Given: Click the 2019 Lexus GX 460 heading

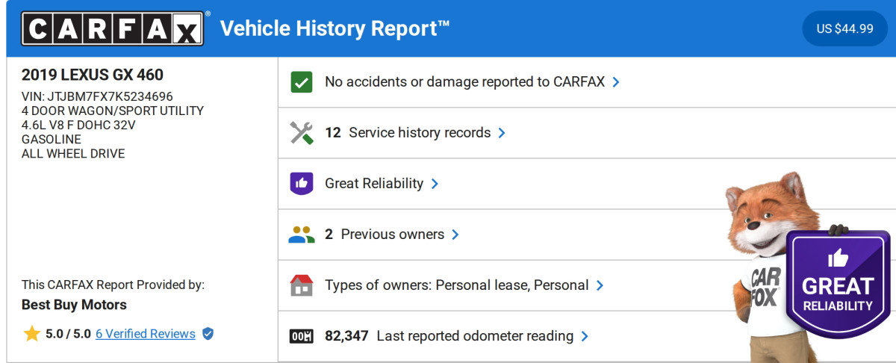Looking at the screenshot, I should click(93, 75).
